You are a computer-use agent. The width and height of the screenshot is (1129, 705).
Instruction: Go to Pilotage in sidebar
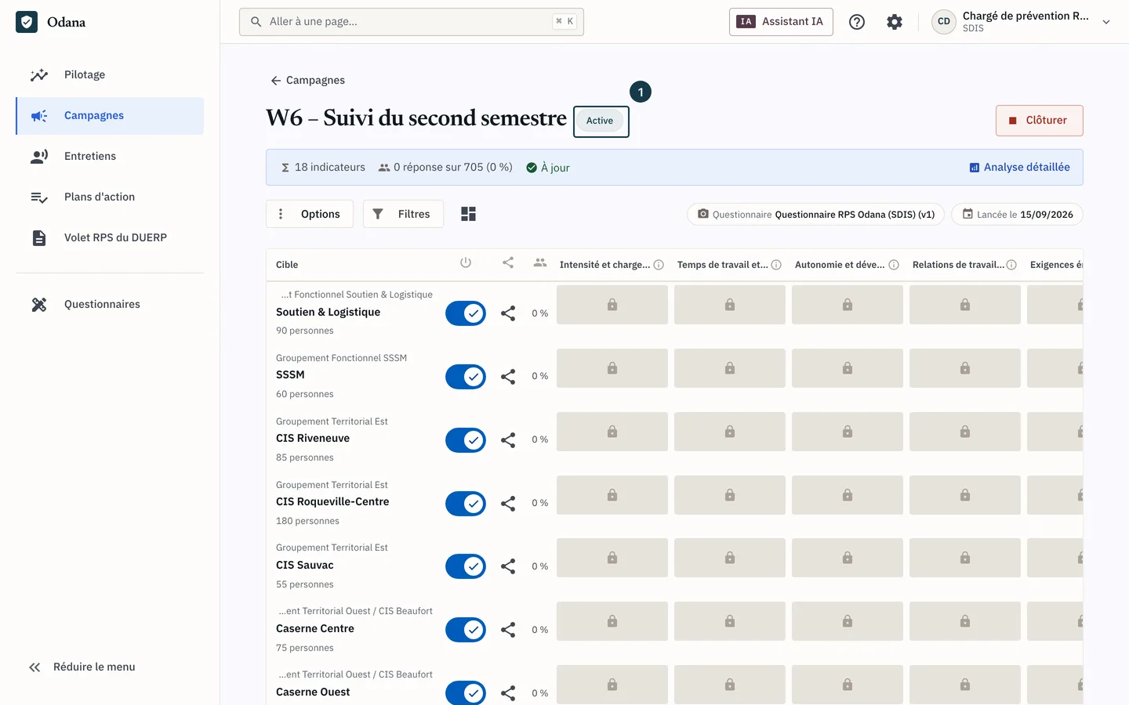pyautogui.click(x=110, y=75)
